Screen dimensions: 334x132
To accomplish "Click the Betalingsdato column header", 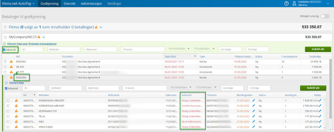I will pos(244,95).
